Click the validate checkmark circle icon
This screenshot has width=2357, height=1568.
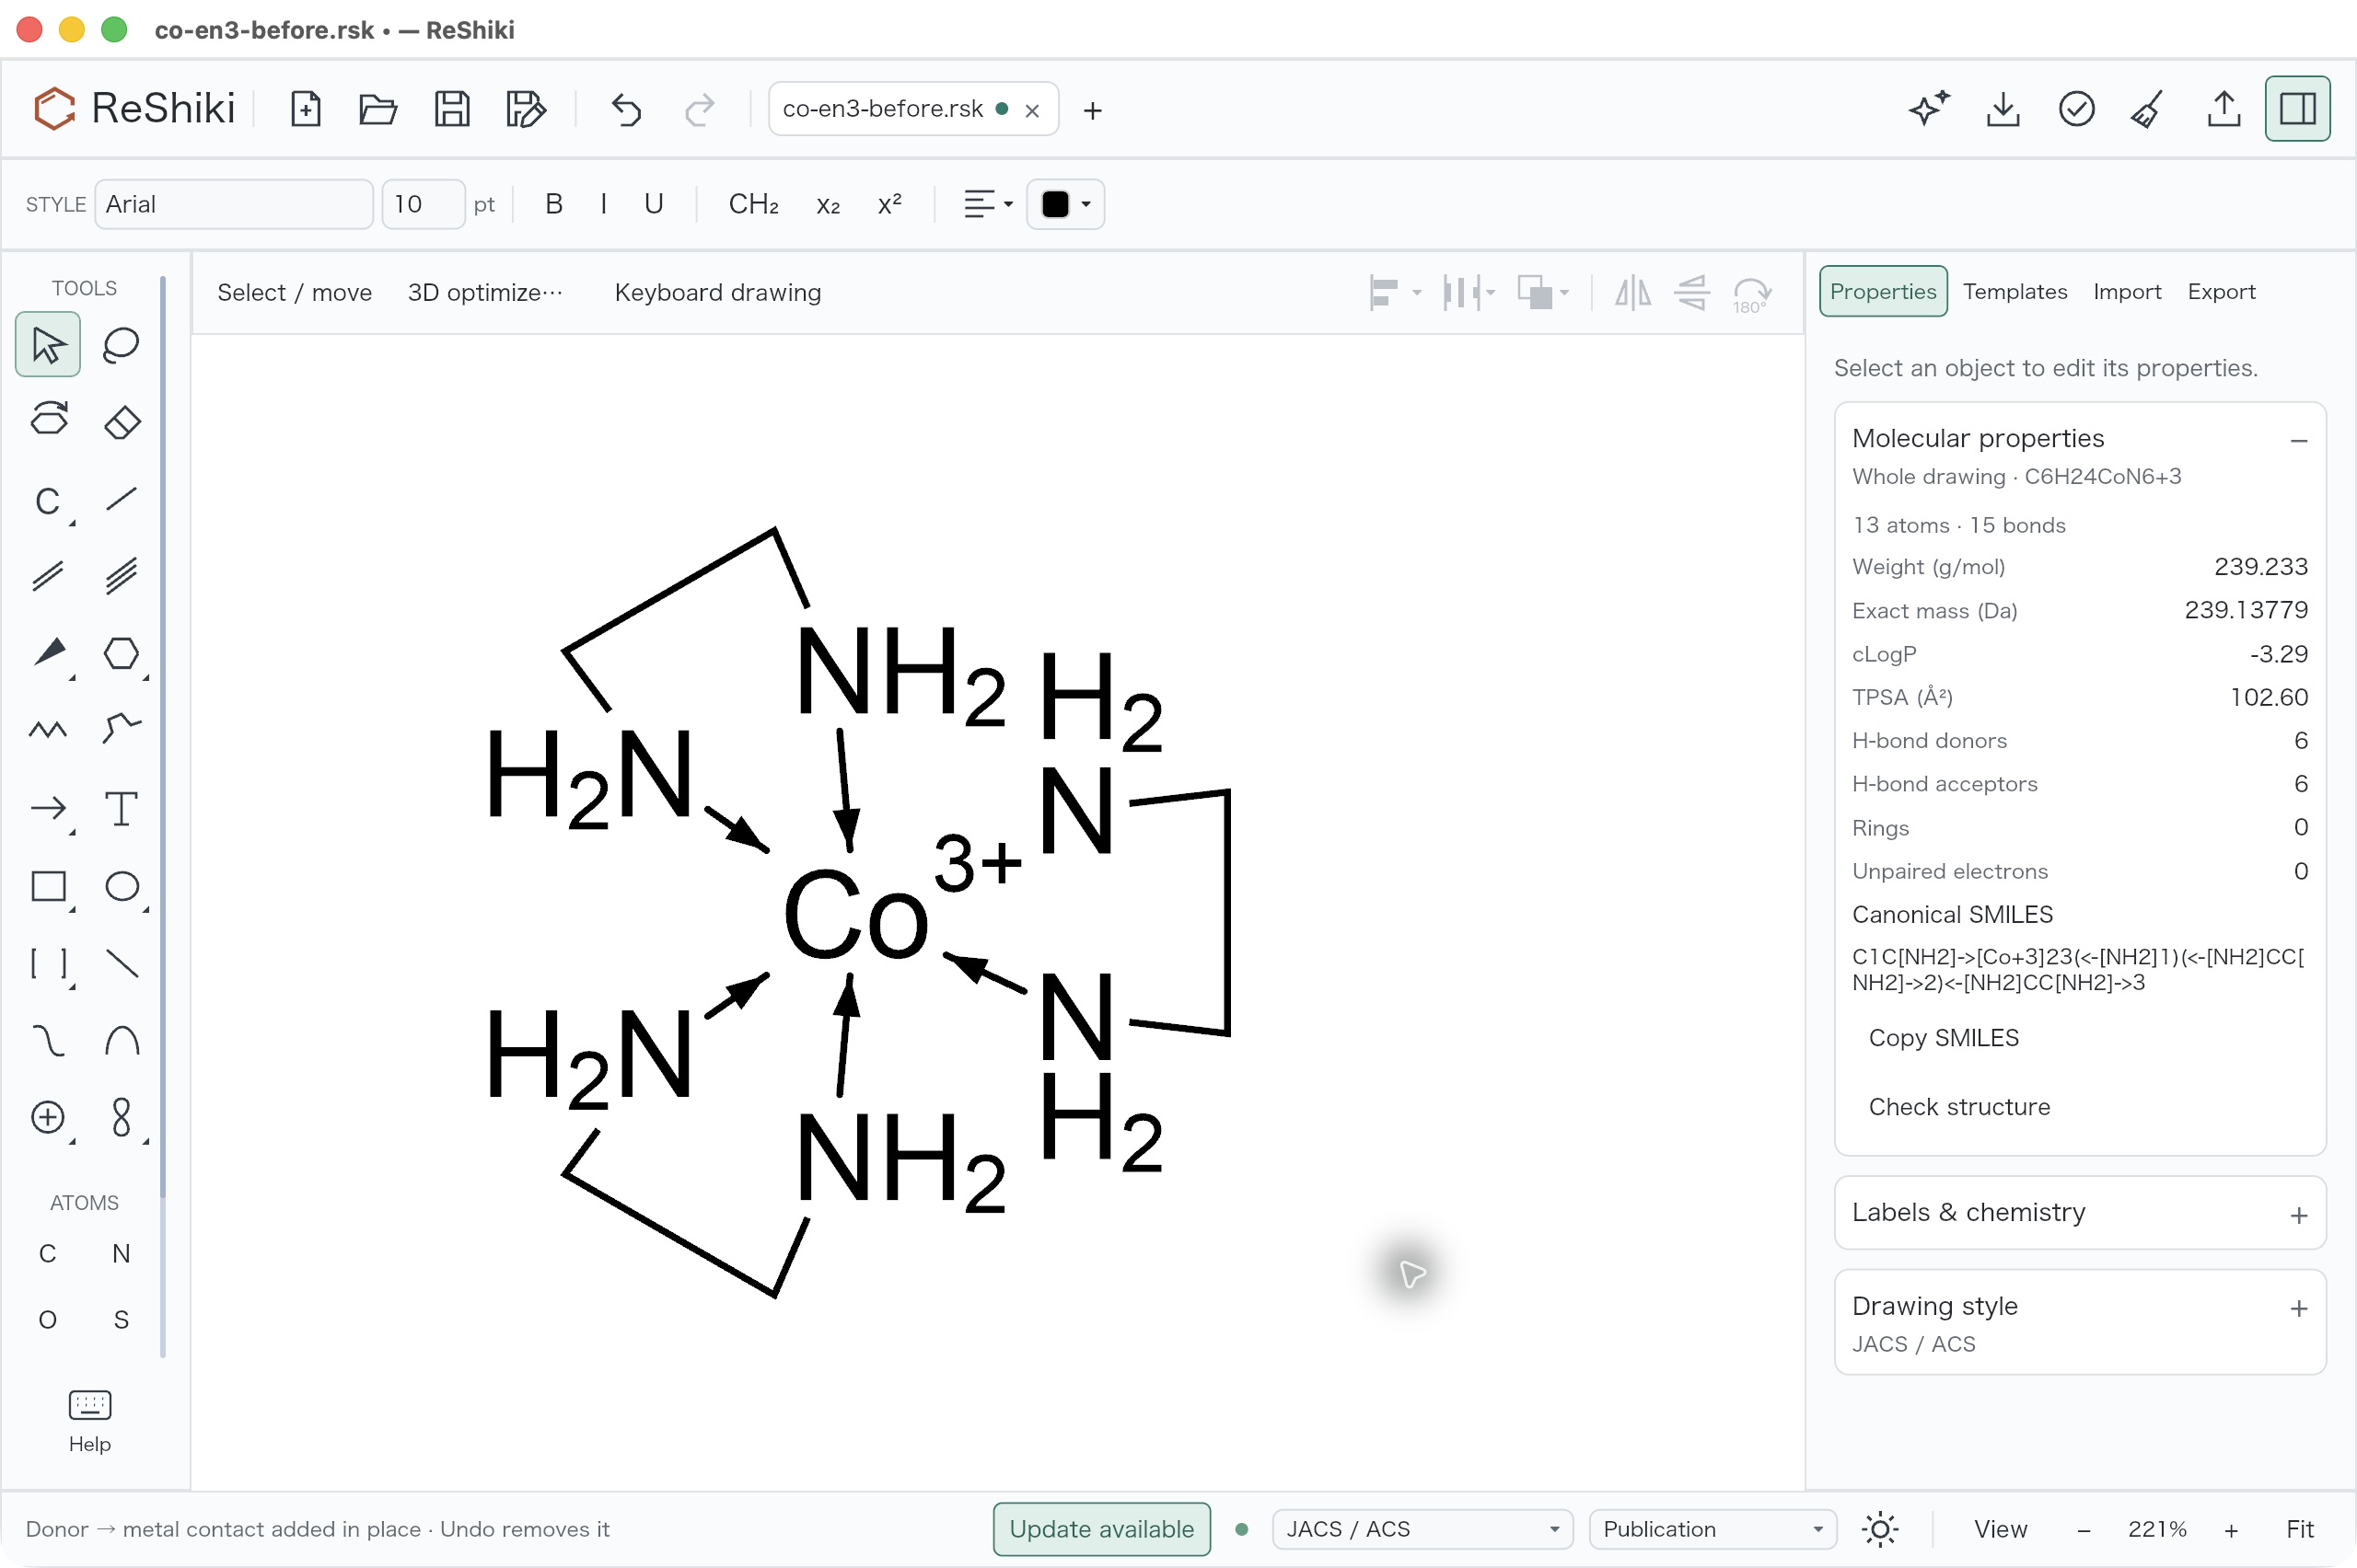pyautogui.click(x=2076, y=109)
